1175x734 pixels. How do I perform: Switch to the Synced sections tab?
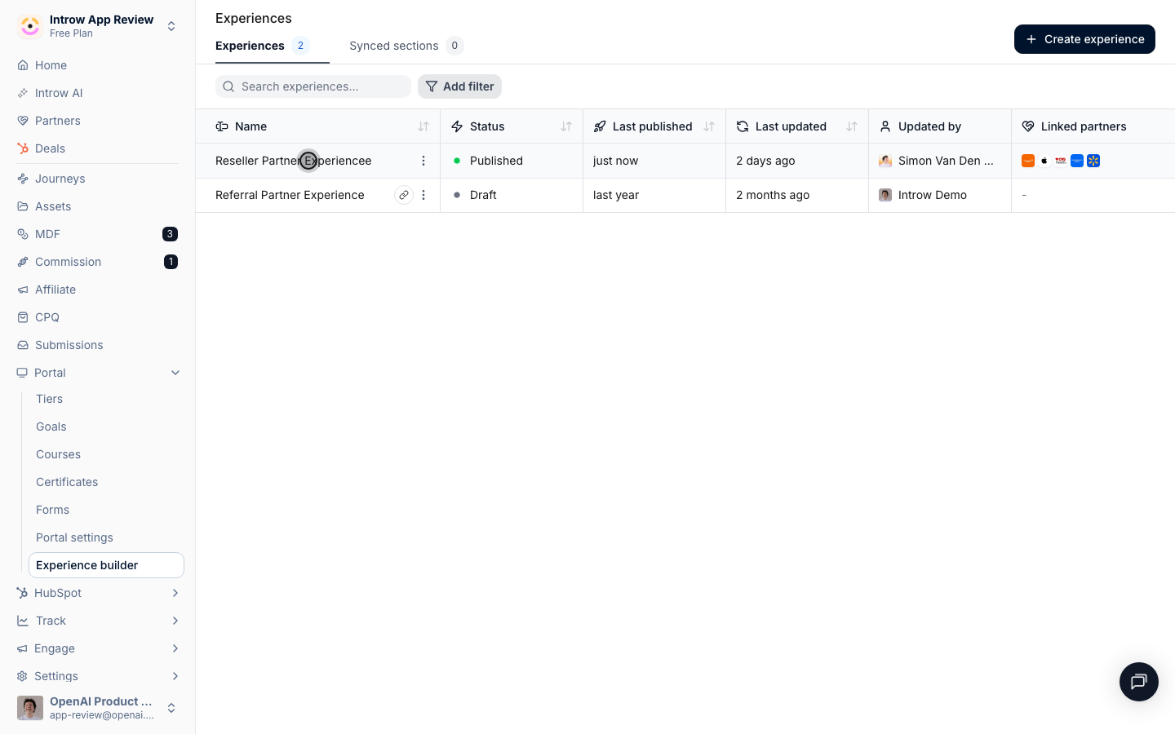[406, 46]
